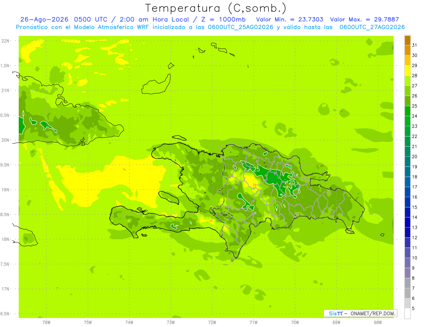Click the 71W longitude label
The image size is (424, 327).
click(x=253, y=322)
